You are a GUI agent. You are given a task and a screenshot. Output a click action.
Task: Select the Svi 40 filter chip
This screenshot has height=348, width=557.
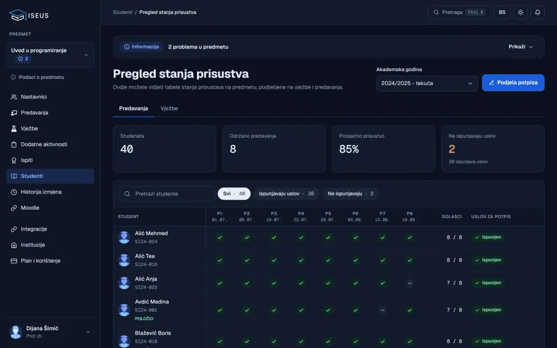[x=234, y=193]
